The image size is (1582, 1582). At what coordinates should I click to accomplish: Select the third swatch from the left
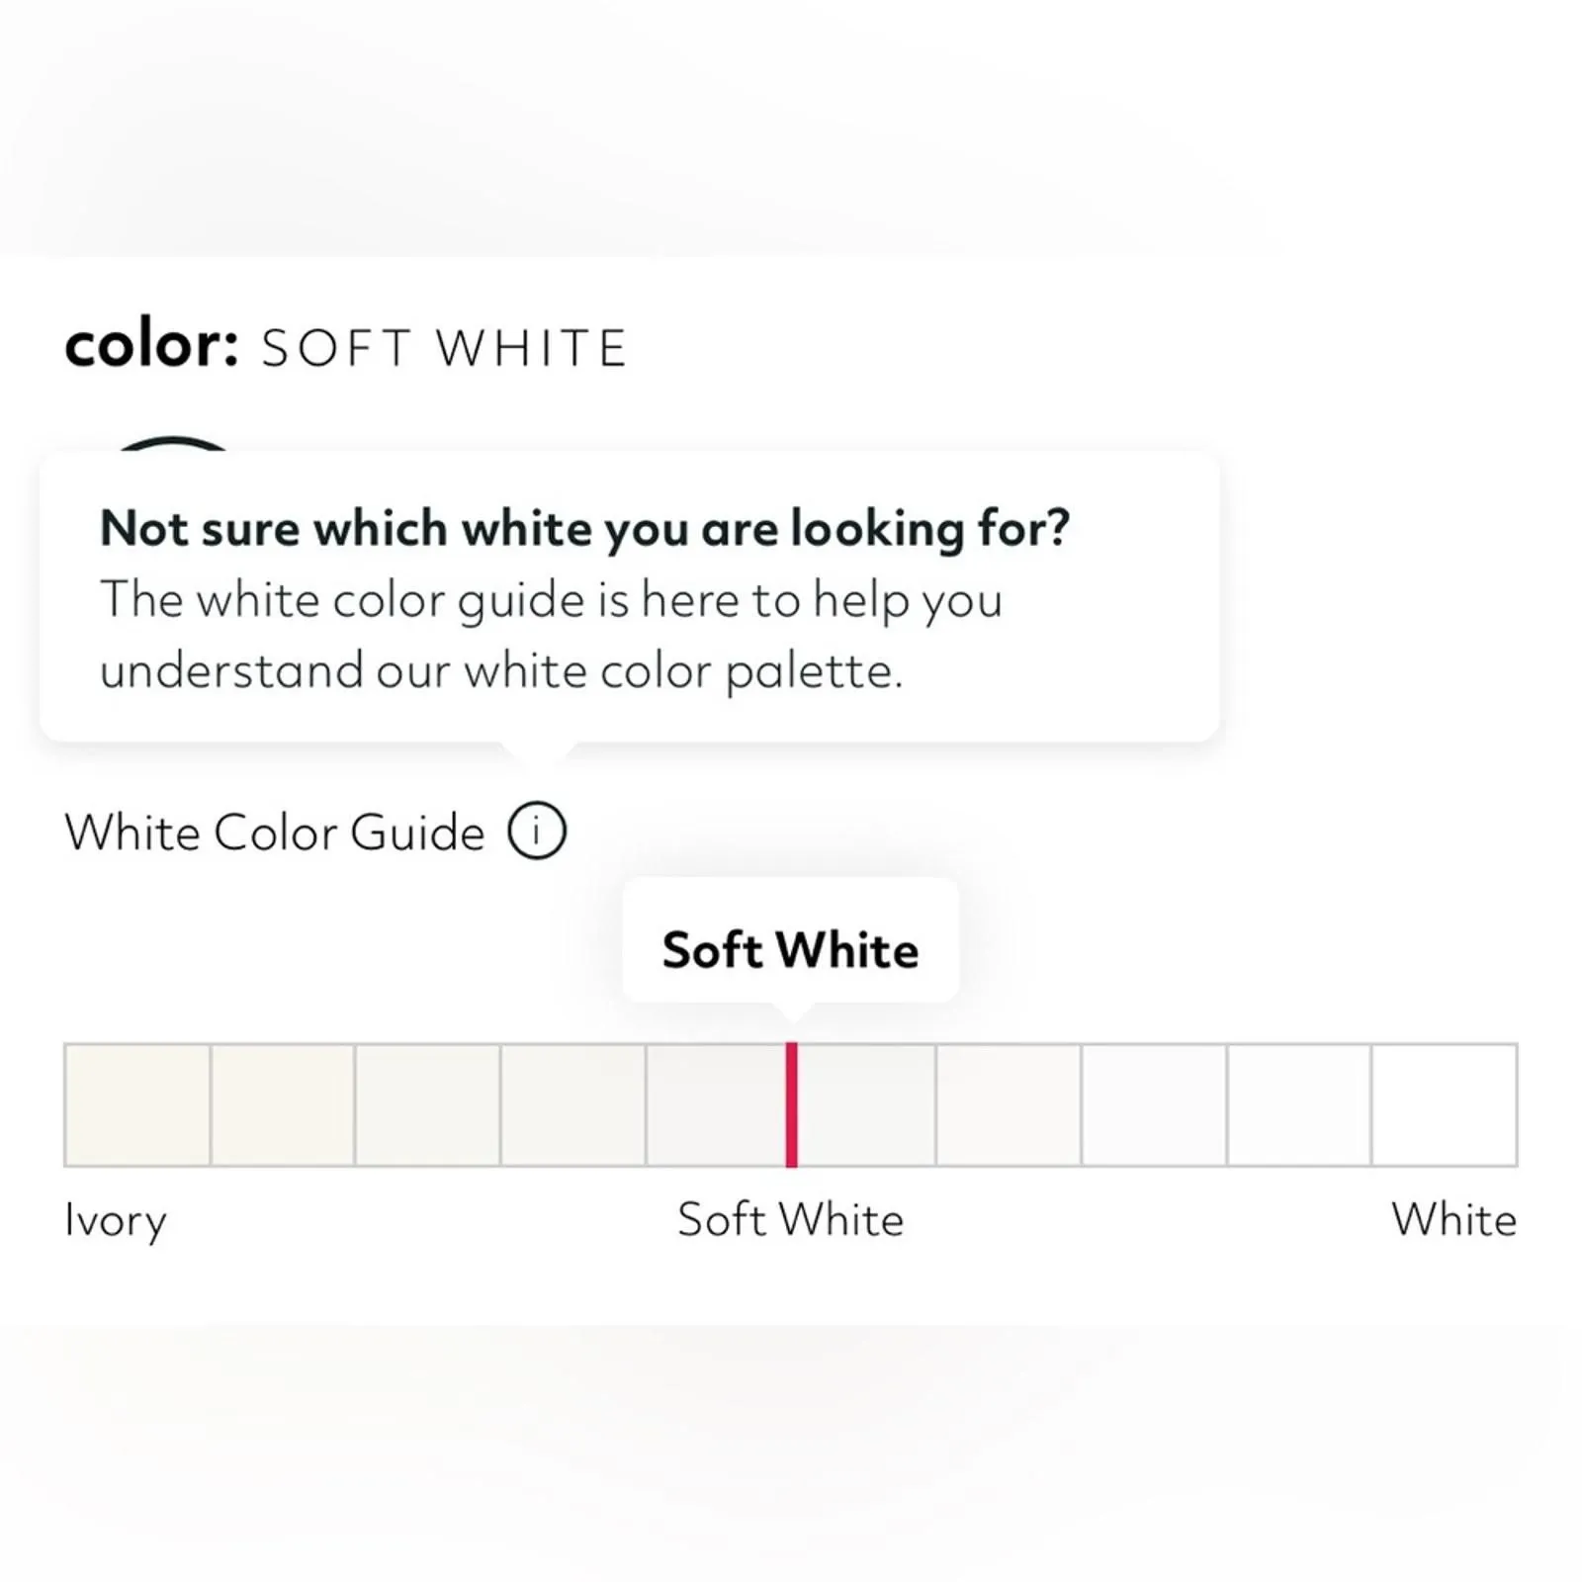pyautogui.click(x=428, y=1104)
